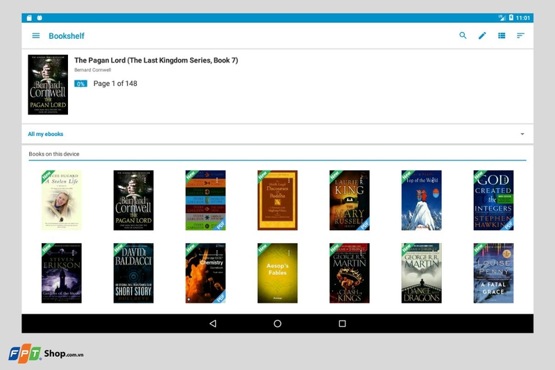
Task: Select the pencil edit icon
Action: [x=482, y=35]
